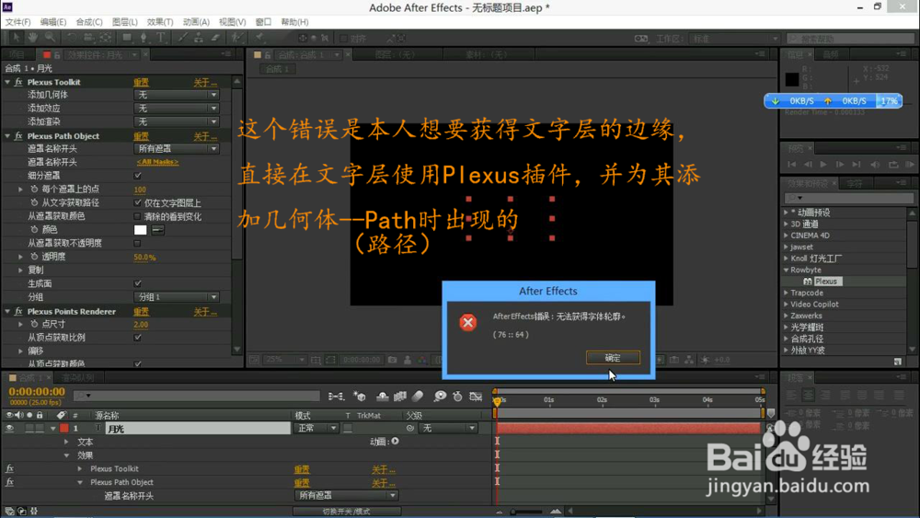Open the 正常 blend mode dropdown

316,429
